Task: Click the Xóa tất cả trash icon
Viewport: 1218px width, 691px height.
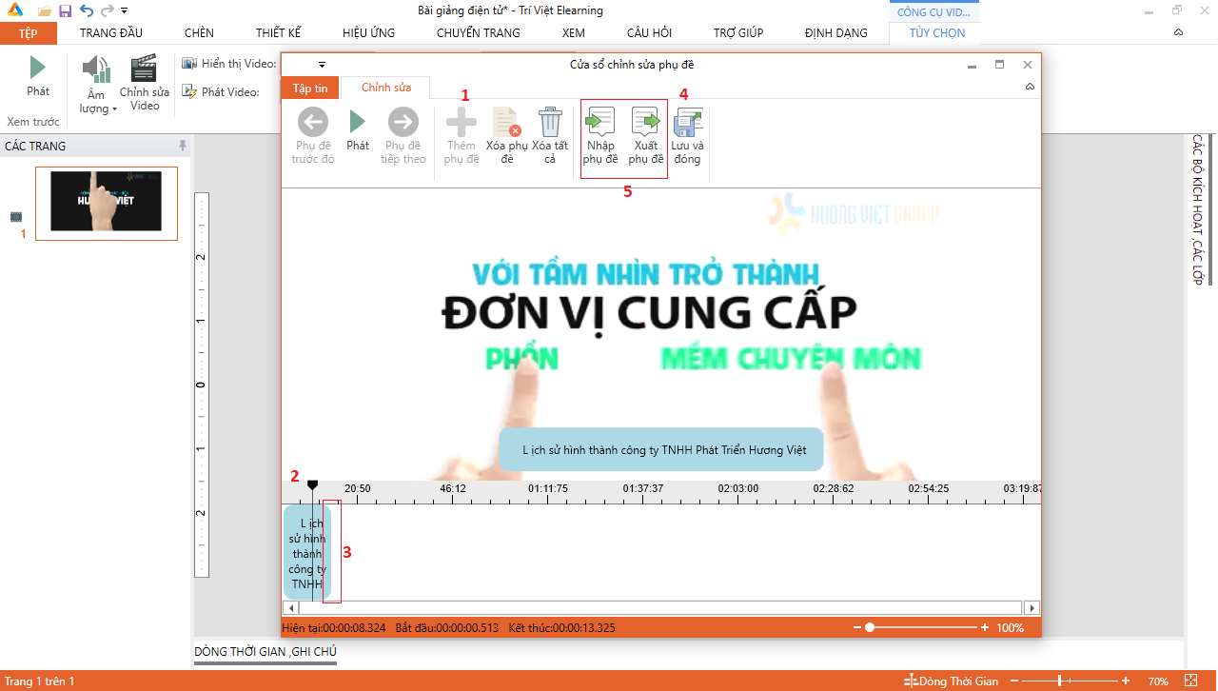Action: coord(550,122)
